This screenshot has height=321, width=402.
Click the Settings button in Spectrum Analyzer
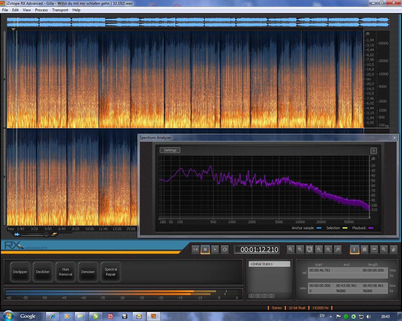170,150
